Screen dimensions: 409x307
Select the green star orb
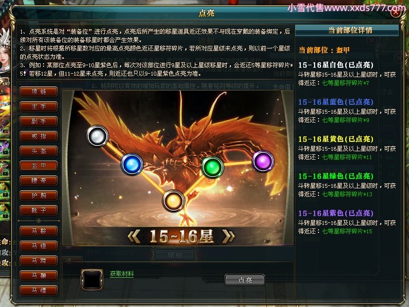213,167
